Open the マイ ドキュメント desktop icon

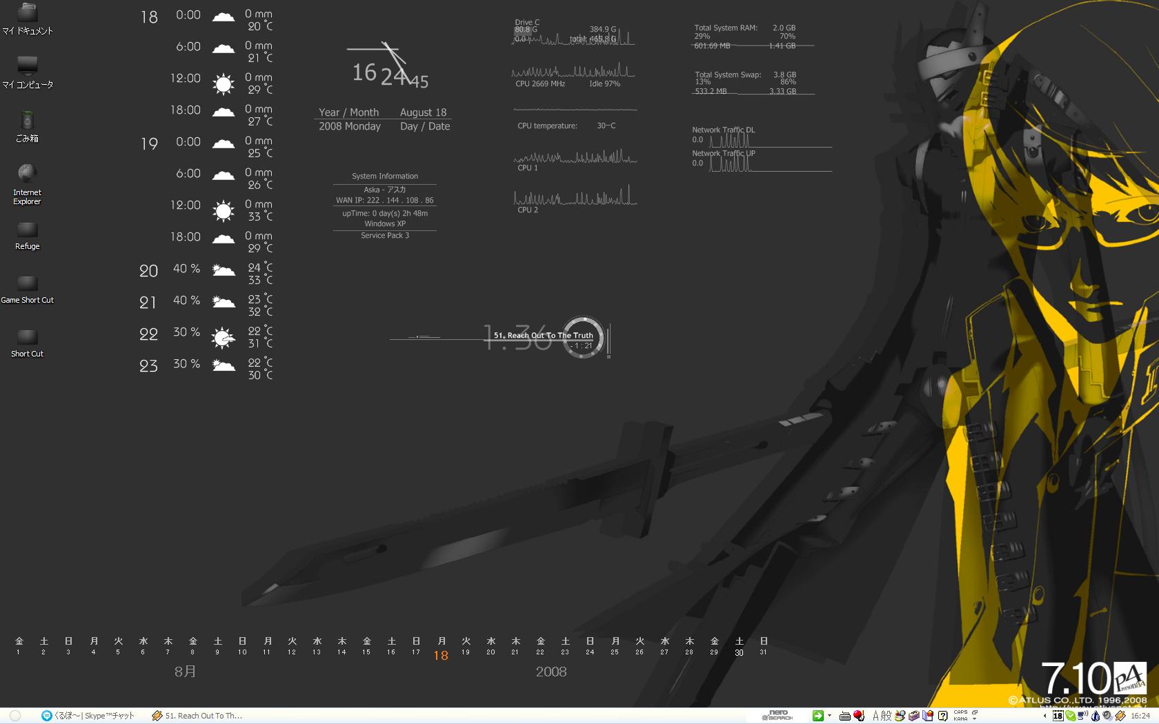click(27, 19)
